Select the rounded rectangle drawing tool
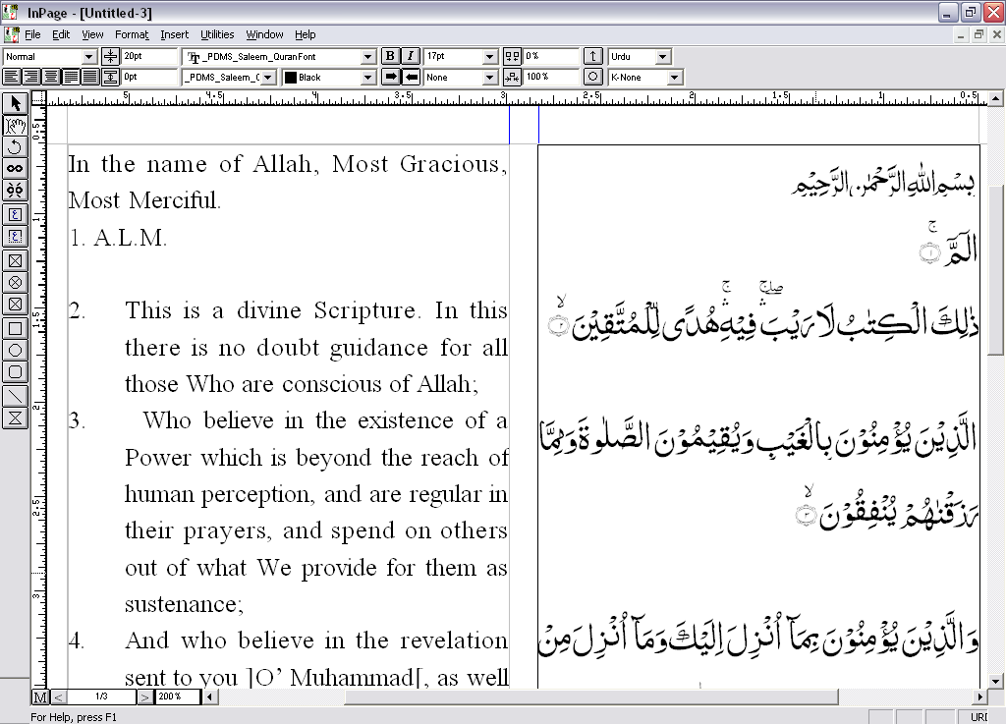 tap(16, 372)
